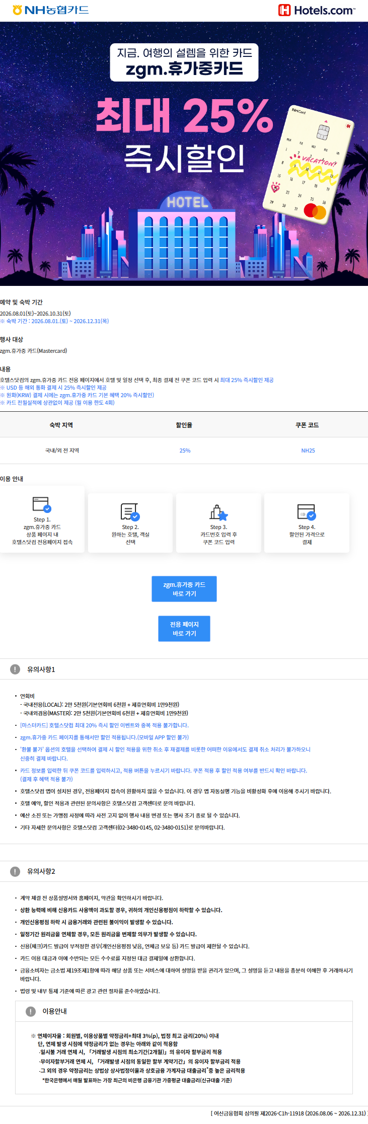The image size is (368, 1124).
Task: Click the Step 4 credit card icon
Action: pos(307,511)
